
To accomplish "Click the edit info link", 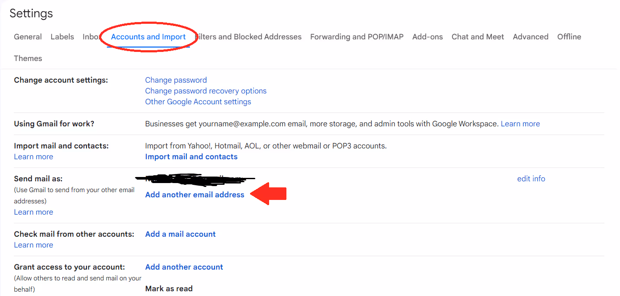I will click(531, 179).
